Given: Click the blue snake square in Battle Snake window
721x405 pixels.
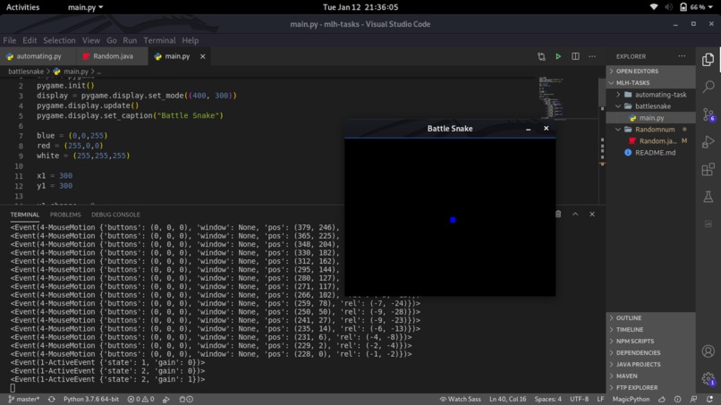Looking at the screenshot, I should [x=453, y=220].
